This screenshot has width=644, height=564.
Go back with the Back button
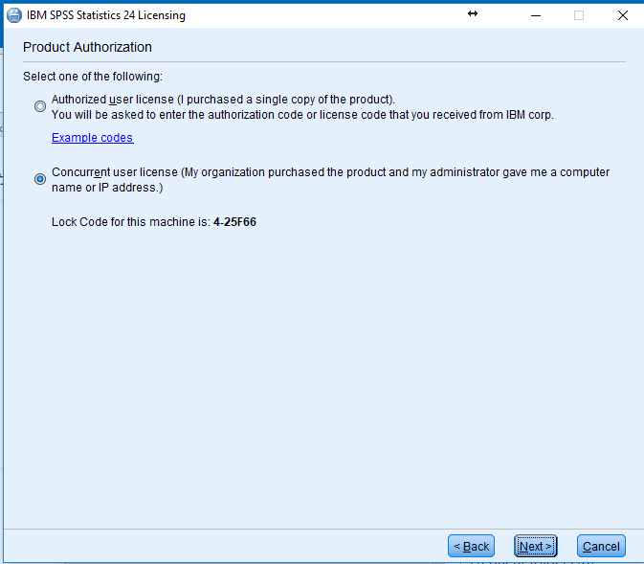(x=471, y=546)
